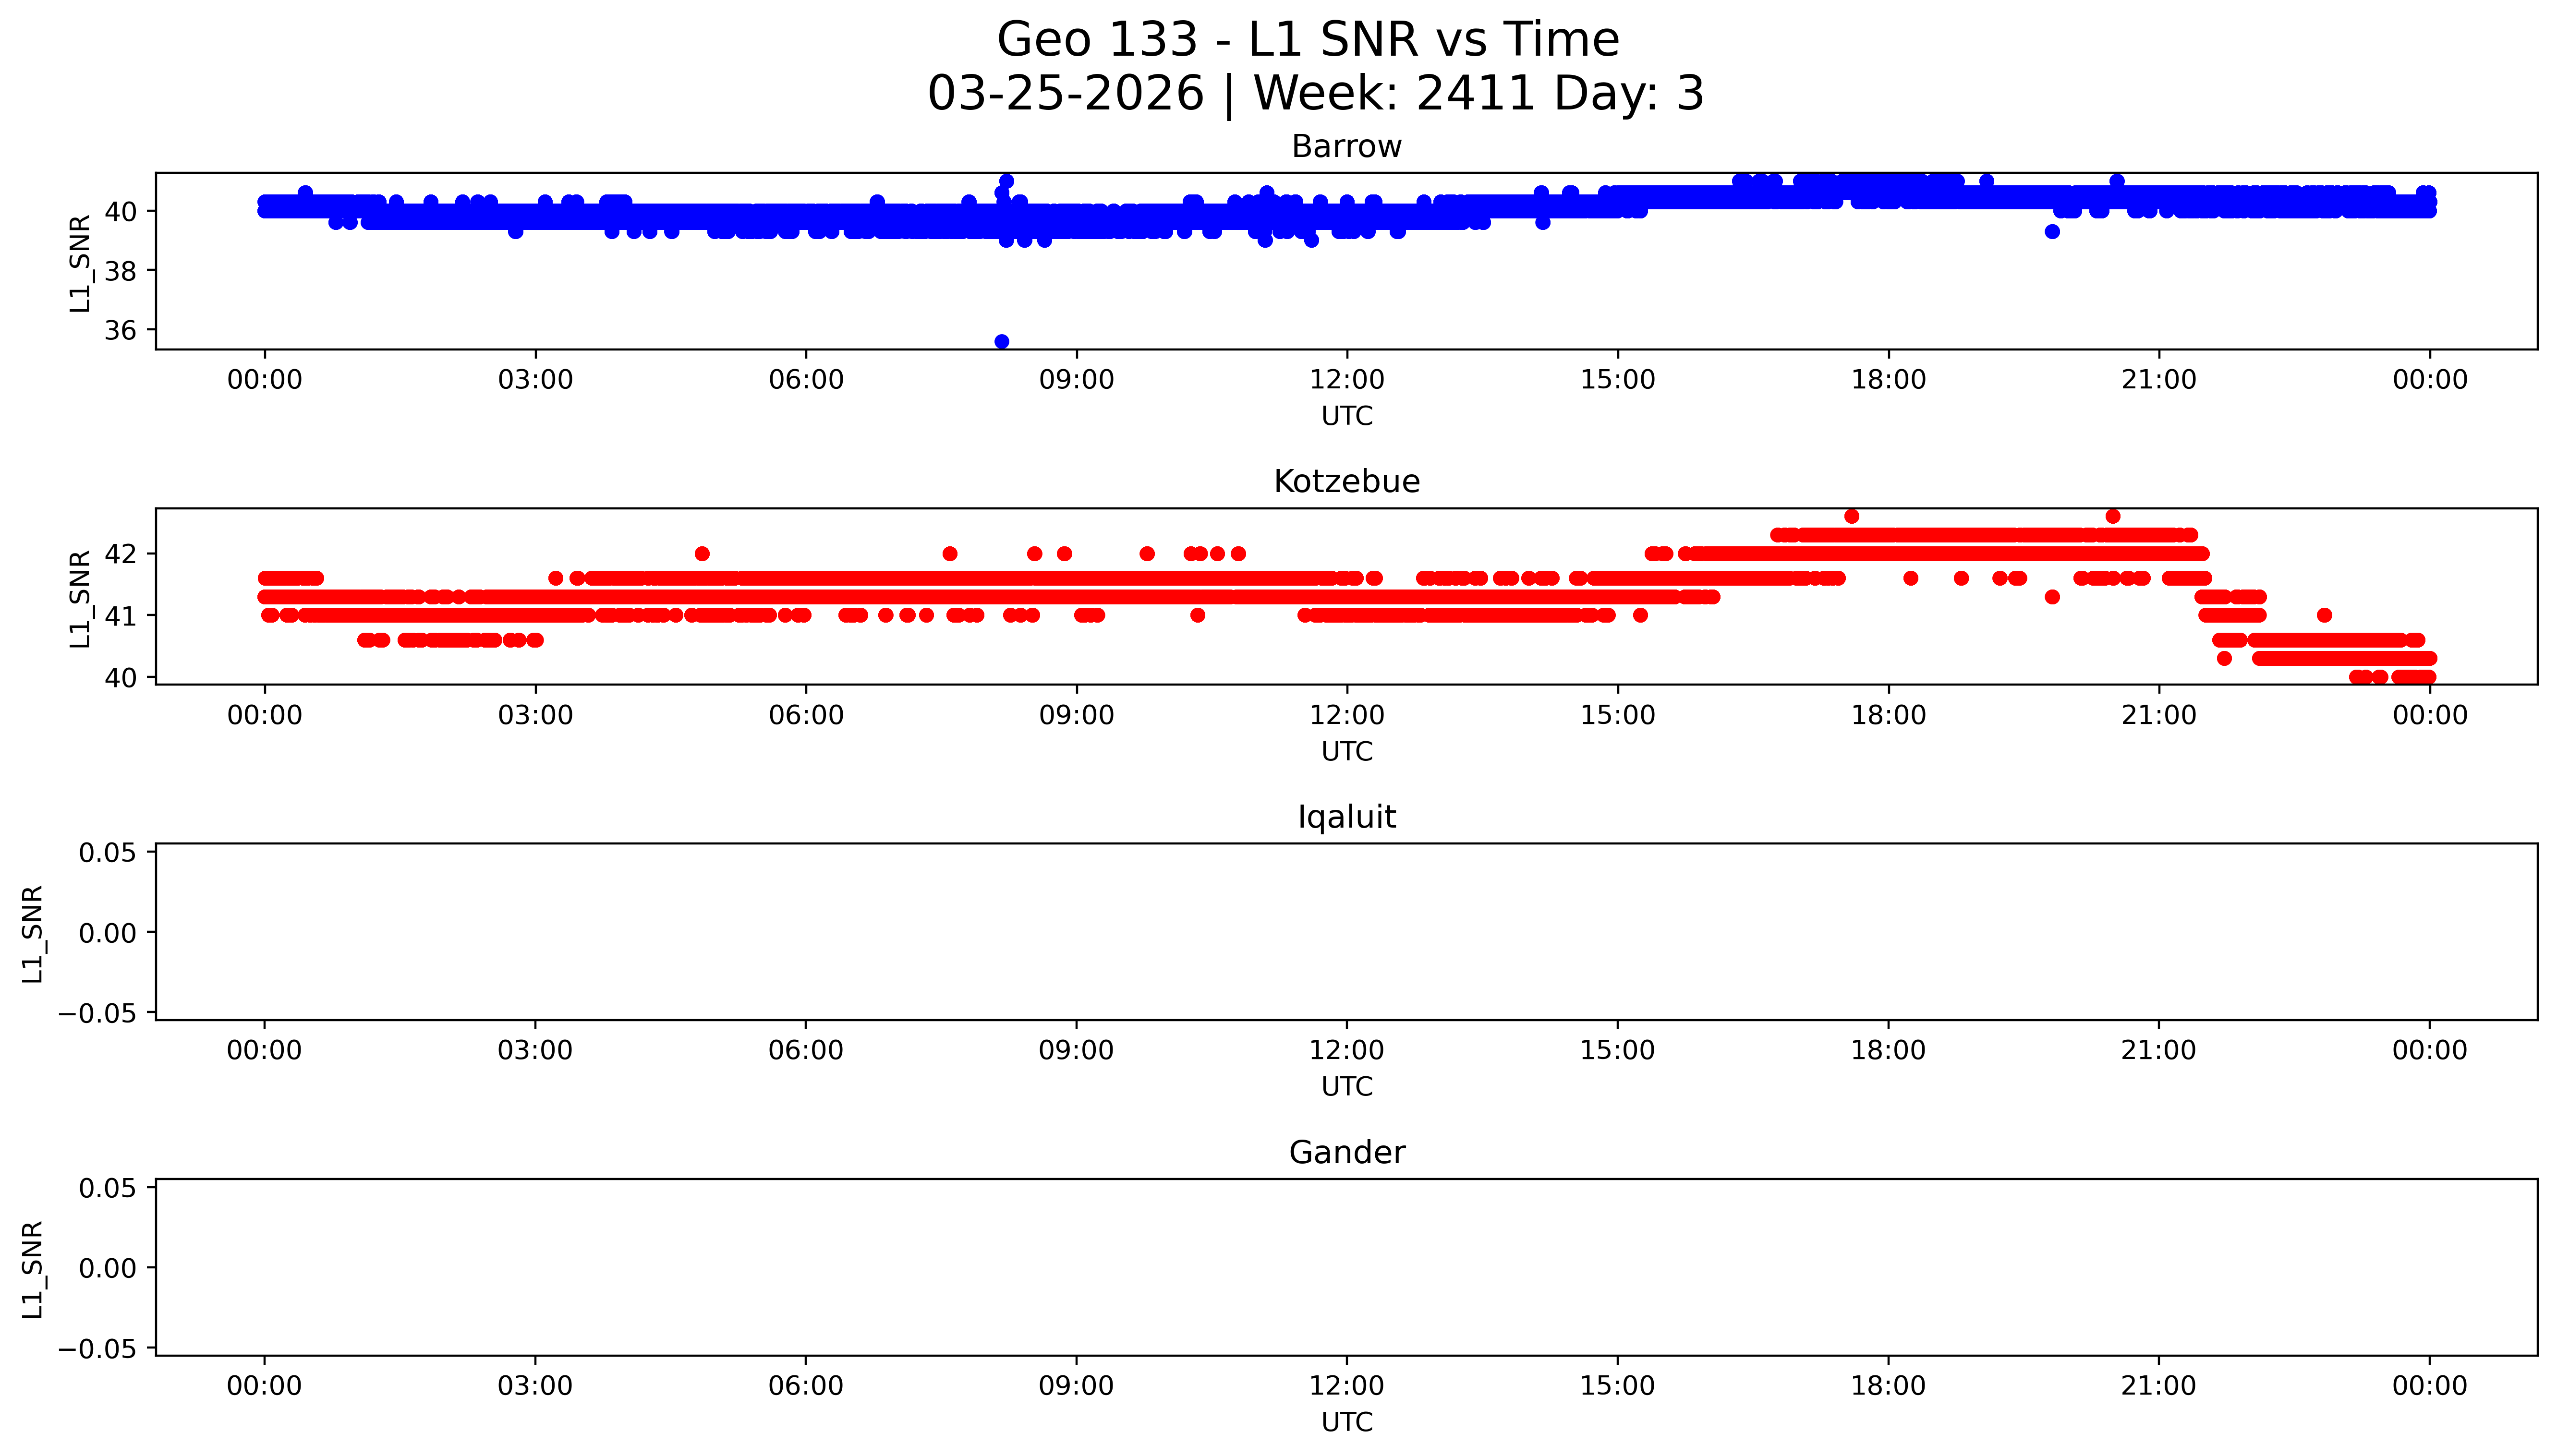Click the Gander subplot title
This screenshot has width=2557, height=1456.
(1346, 1153)
